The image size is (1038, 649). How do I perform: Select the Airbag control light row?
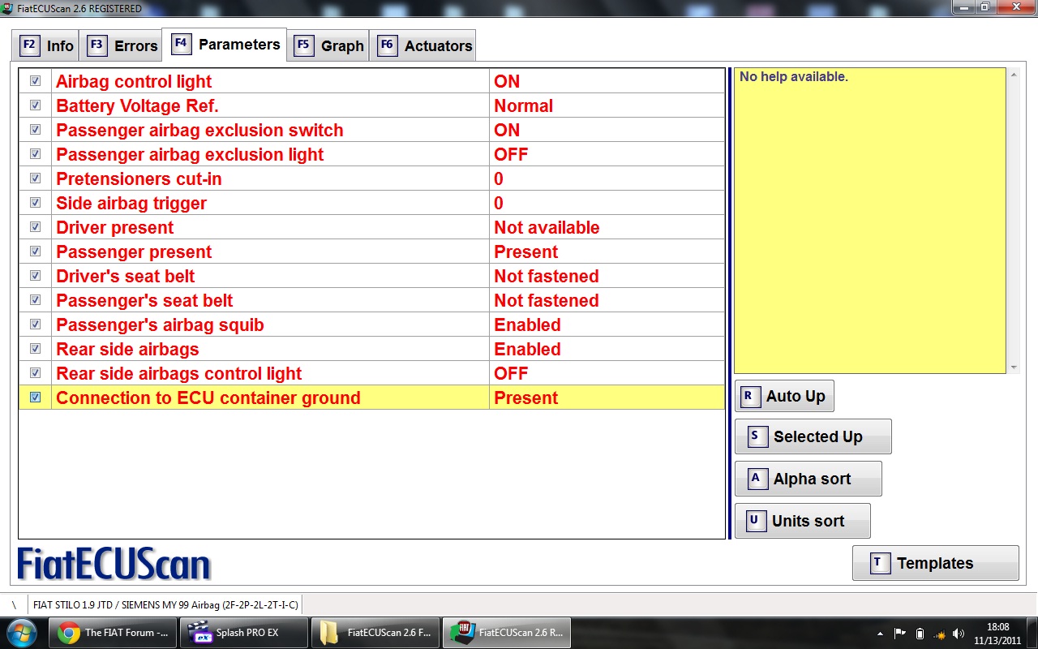(371, 81)
